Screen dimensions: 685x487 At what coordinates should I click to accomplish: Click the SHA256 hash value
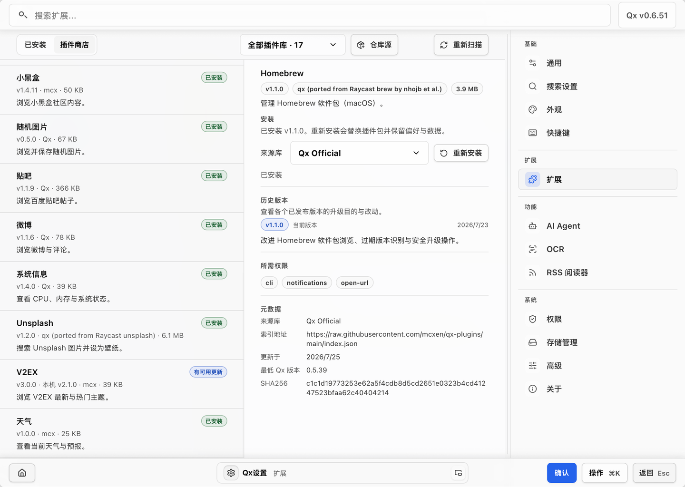point(396,388)
